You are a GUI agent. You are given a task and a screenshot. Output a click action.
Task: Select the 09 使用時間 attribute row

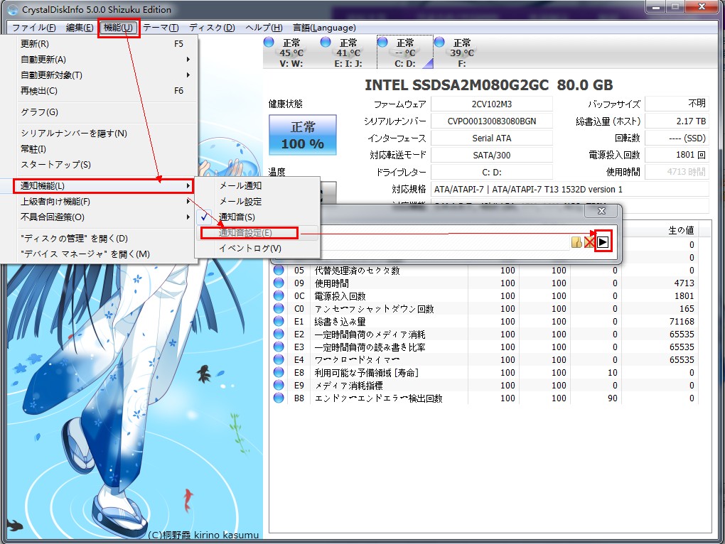click(484, 283)
